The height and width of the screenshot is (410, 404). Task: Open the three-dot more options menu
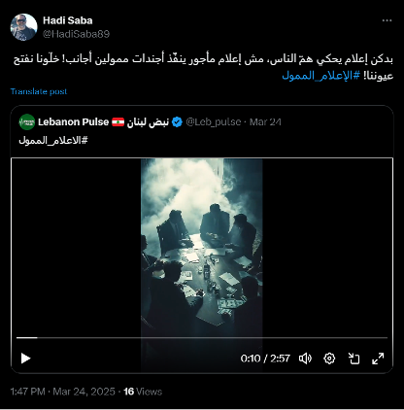coord(387,20)
